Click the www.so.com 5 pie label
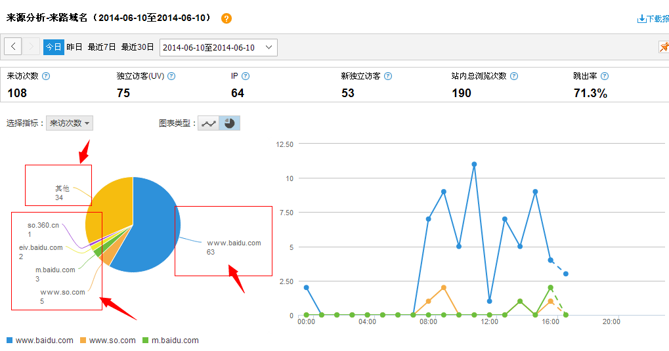Viewport: 669px width, 351px height. coord(63,297)
